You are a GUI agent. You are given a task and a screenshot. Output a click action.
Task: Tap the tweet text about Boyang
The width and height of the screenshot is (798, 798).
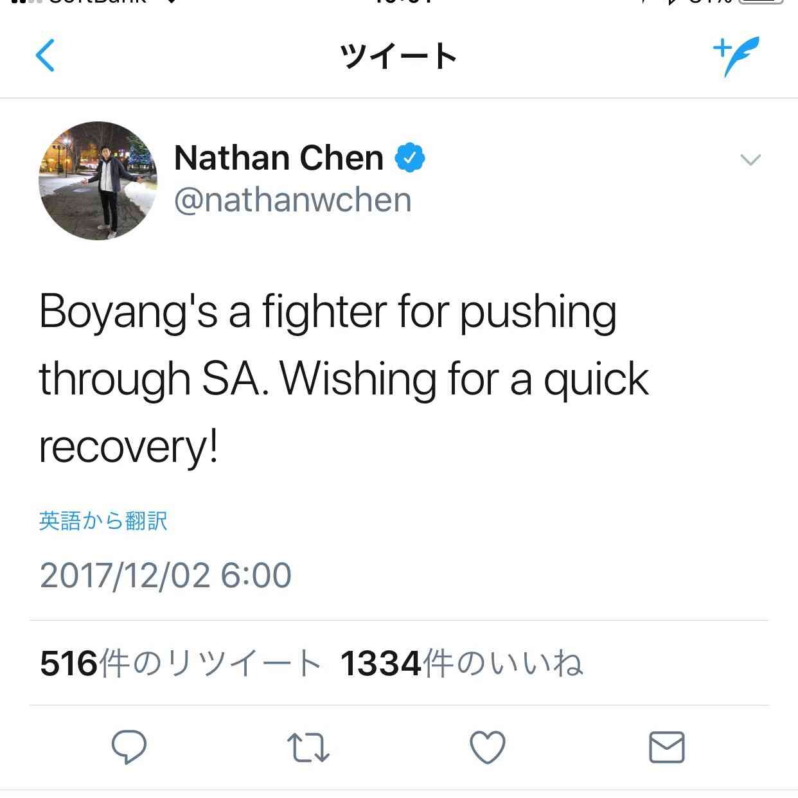tap(344, 379)
